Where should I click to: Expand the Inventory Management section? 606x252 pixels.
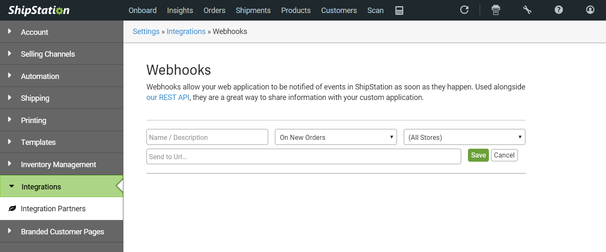tap(62, 164)
